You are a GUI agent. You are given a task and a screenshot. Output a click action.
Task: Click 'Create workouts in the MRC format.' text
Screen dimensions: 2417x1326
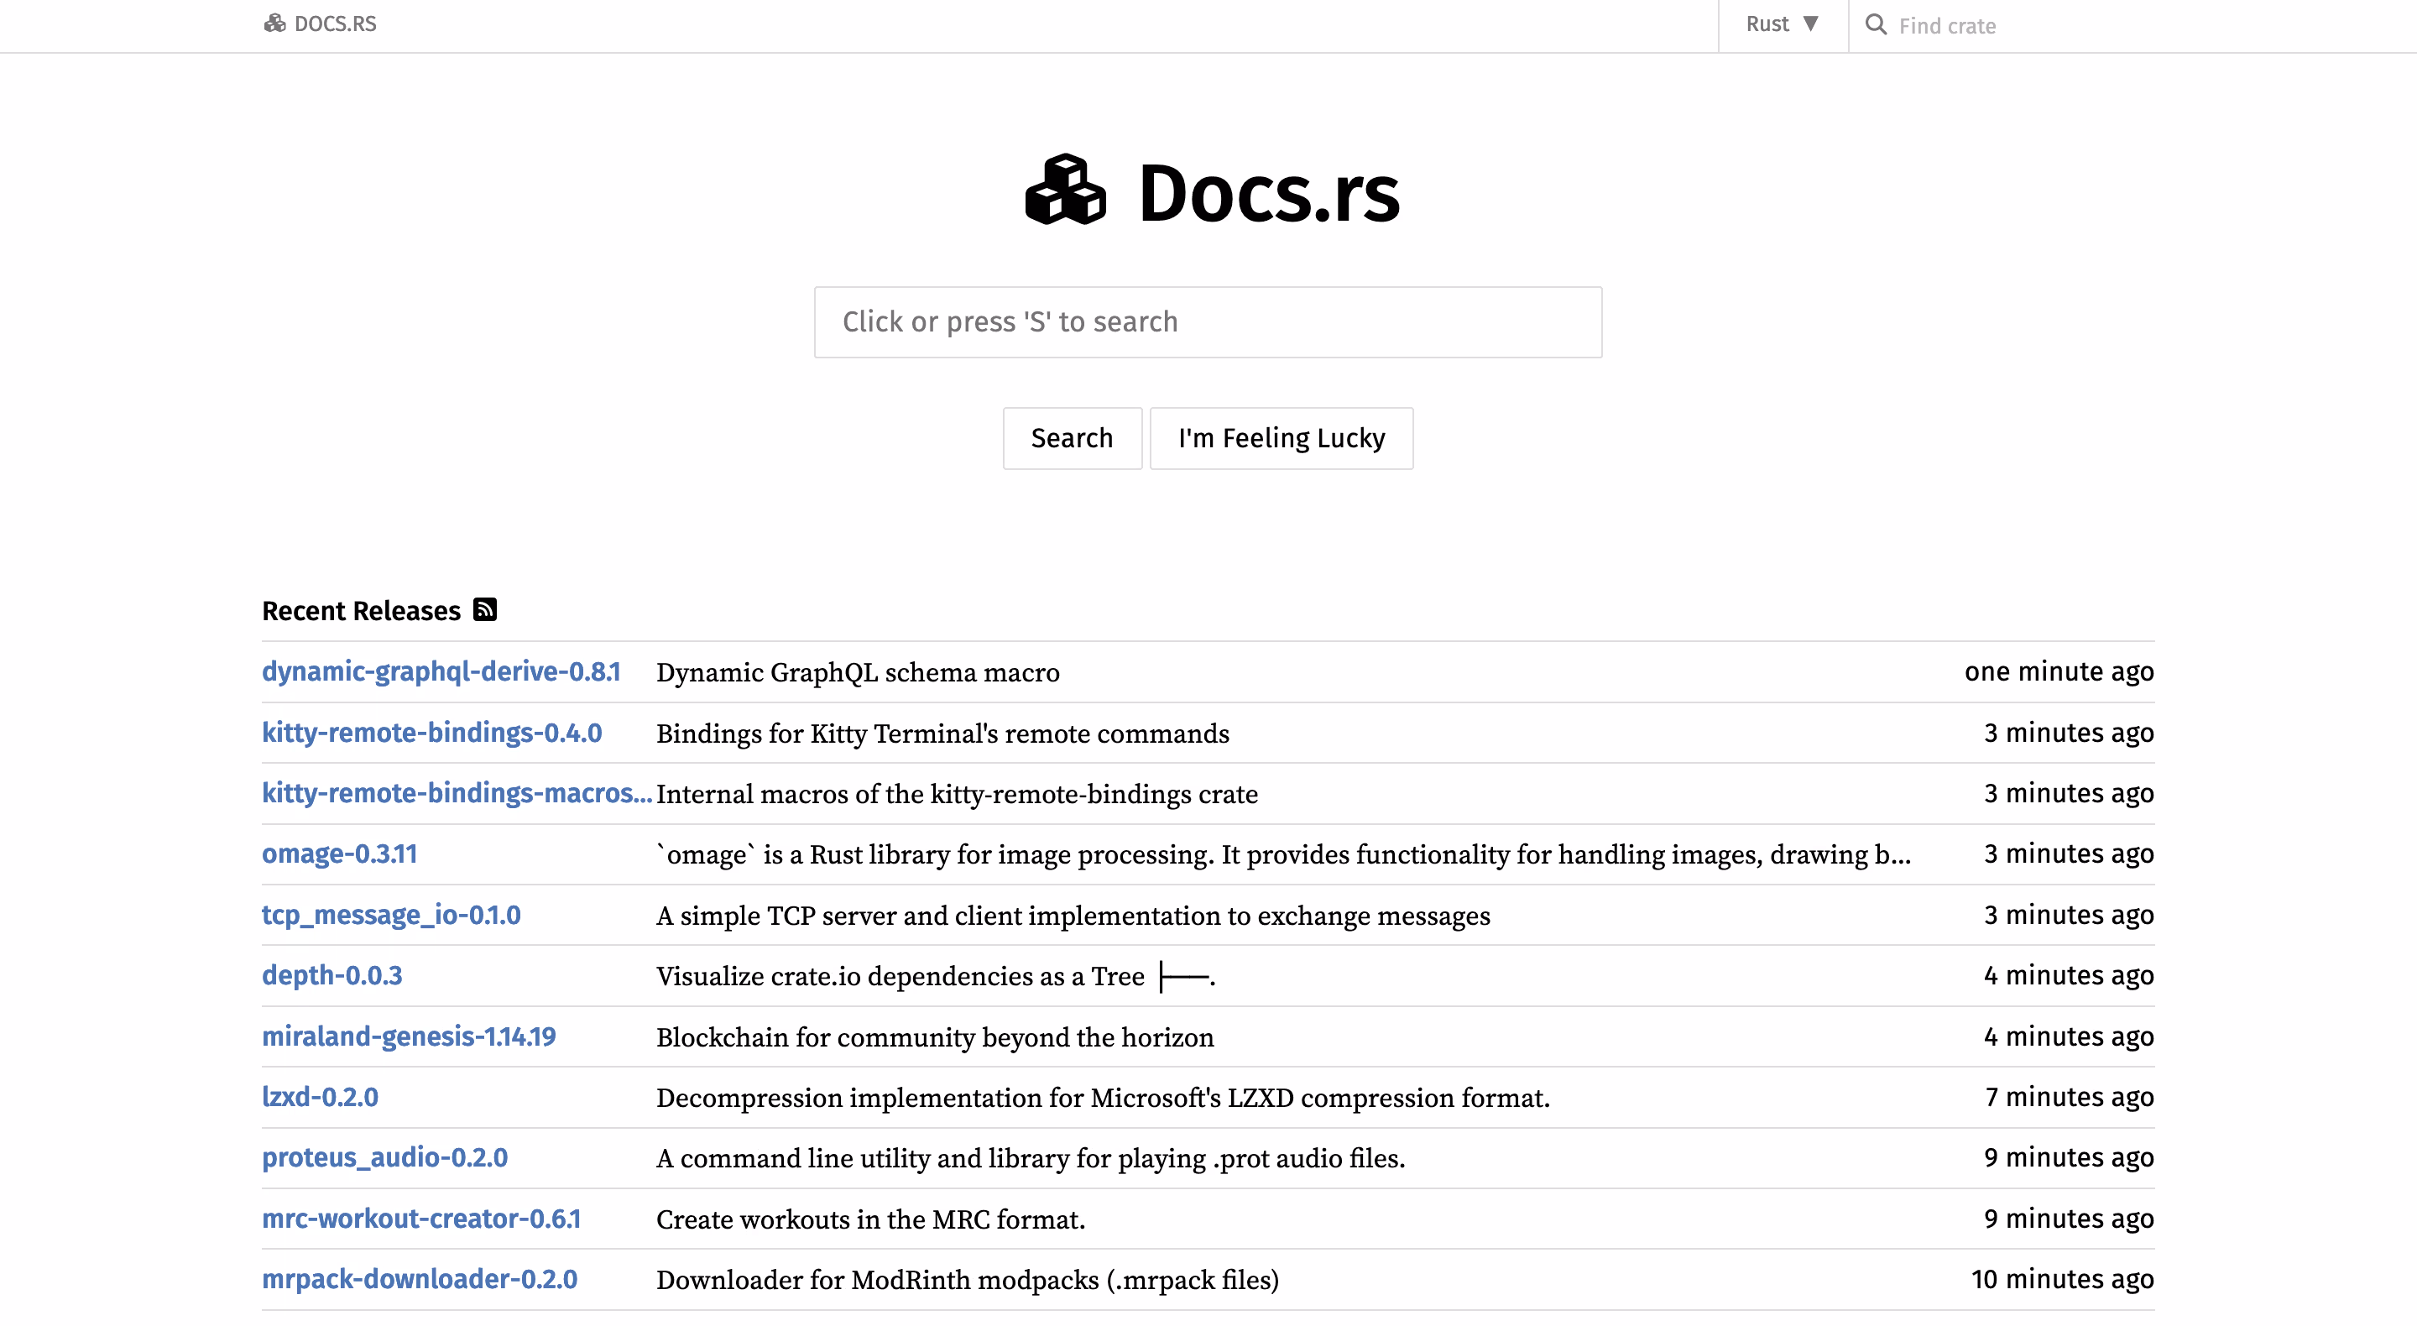871,1220
